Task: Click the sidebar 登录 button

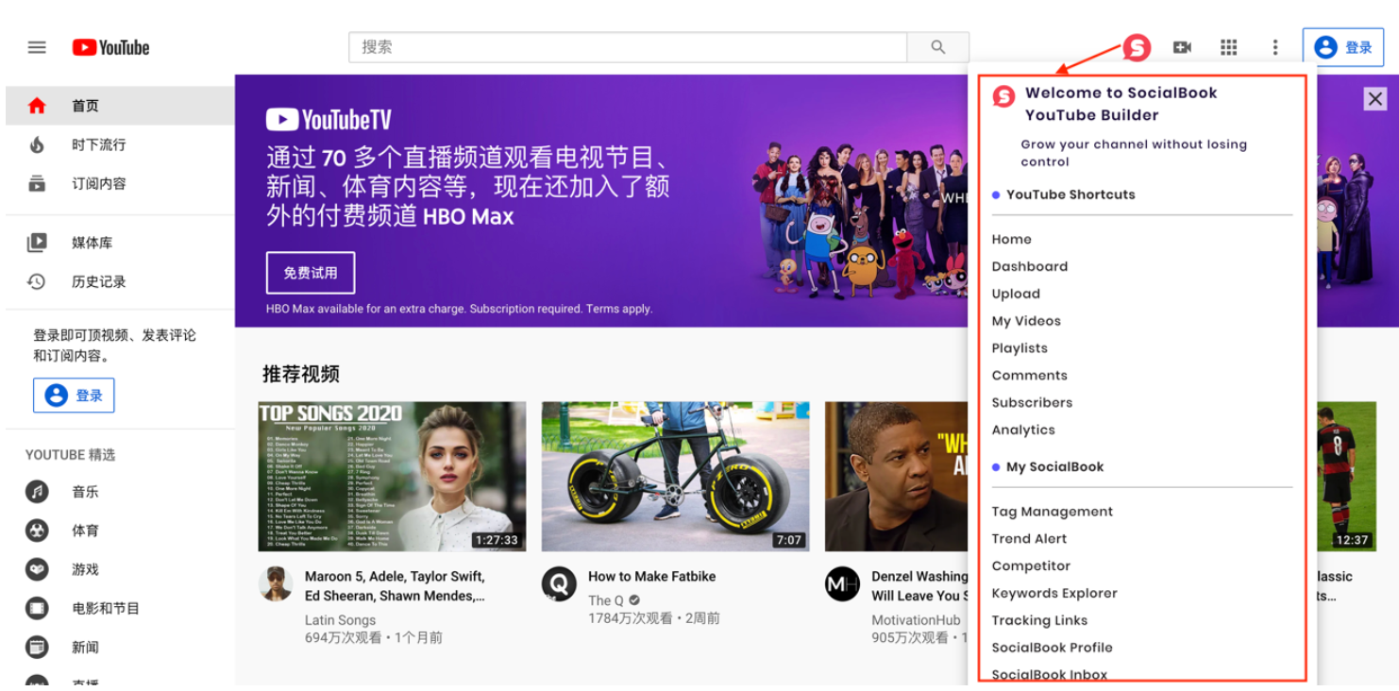Action: point(74,396)
